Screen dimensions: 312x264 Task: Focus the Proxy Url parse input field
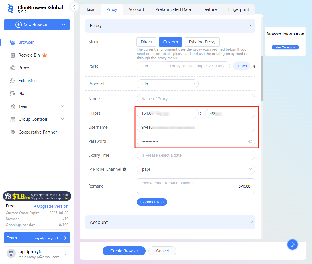197,66
